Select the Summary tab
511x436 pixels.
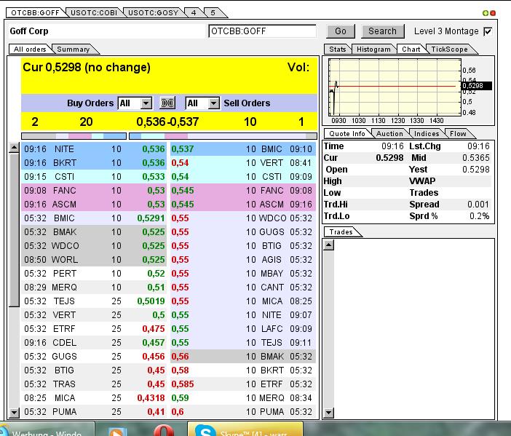pyautogui.click(x=74, y=49)
